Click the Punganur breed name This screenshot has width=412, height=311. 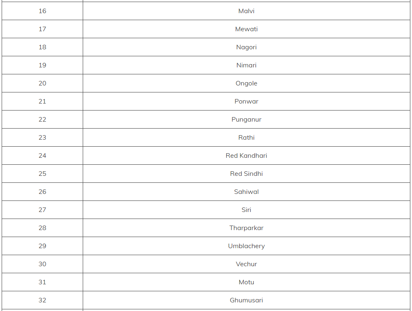coord(246,120)
